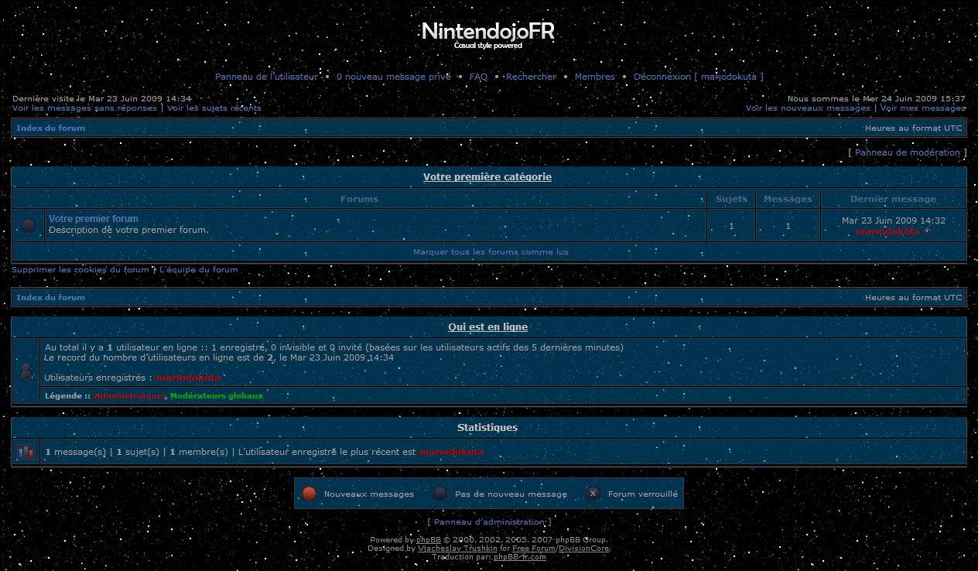Click the top Index du forum breadcrumb
Viewport: 978px width, 571px height.
51,128
